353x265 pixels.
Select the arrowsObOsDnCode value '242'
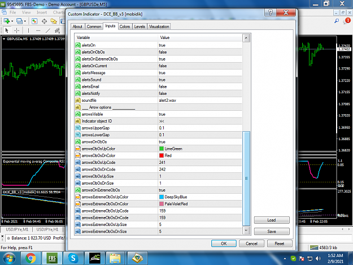click(x=162, y=170)
